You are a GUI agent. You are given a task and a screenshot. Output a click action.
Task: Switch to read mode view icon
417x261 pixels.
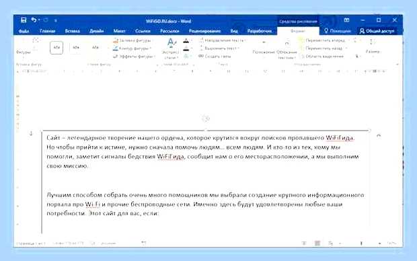click(304, 244)
